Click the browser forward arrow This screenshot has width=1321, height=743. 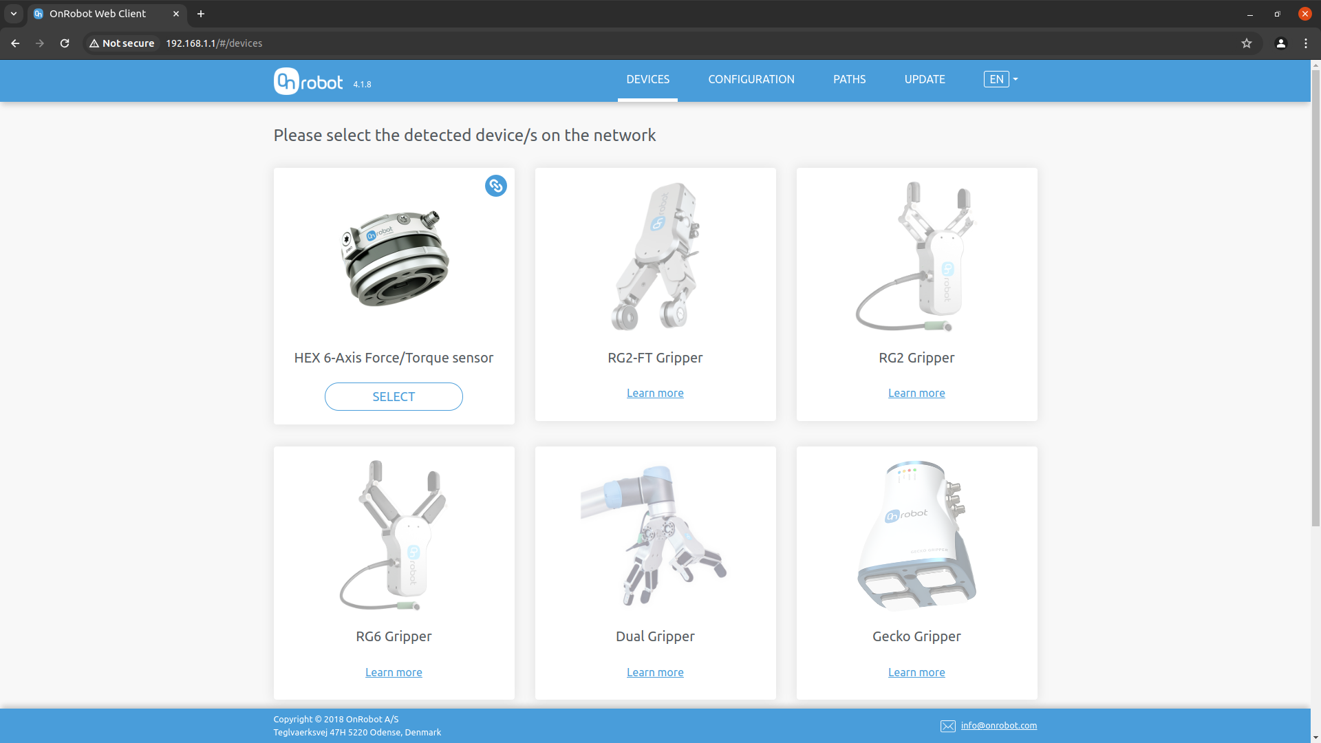click(x=40, y=43)
